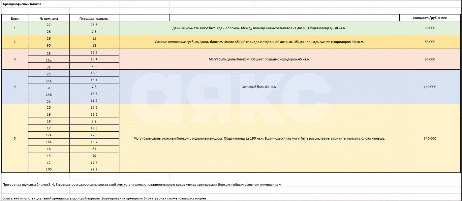Screen dimensions: 462x201
Task: Click the 60 000 price cell
Action: (430, 28)
